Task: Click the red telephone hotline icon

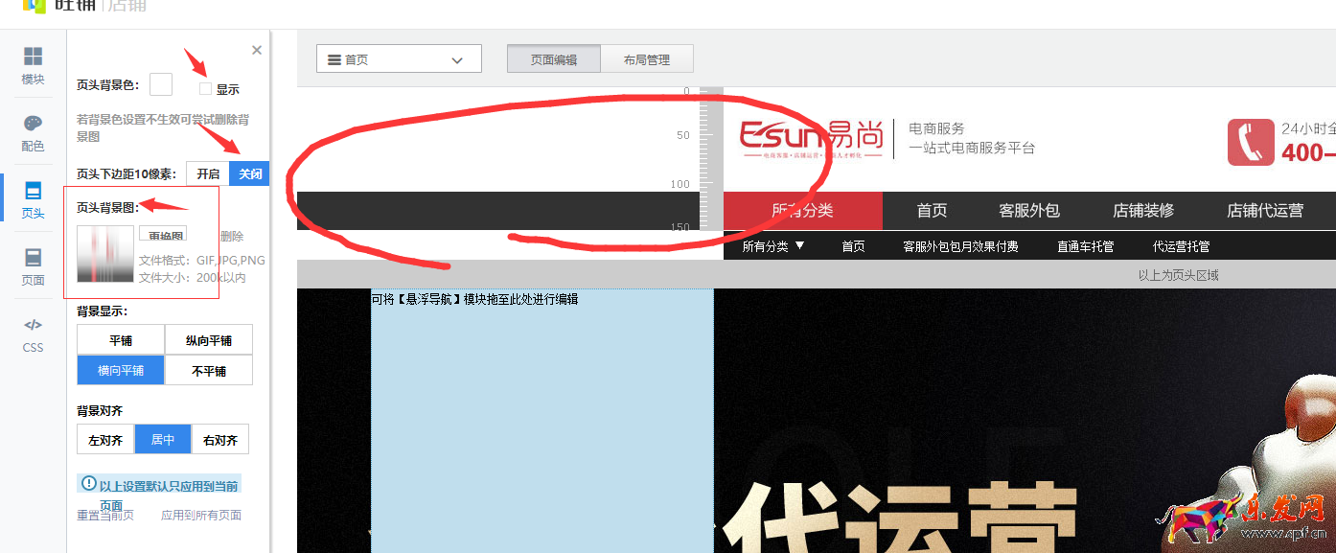Action: click(x=1251, y=142)
